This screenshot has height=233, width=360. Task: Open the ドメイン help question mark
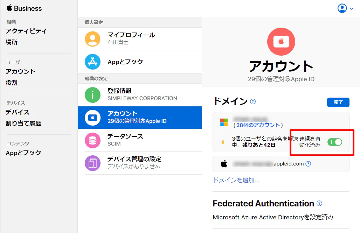tap(253, 101)
